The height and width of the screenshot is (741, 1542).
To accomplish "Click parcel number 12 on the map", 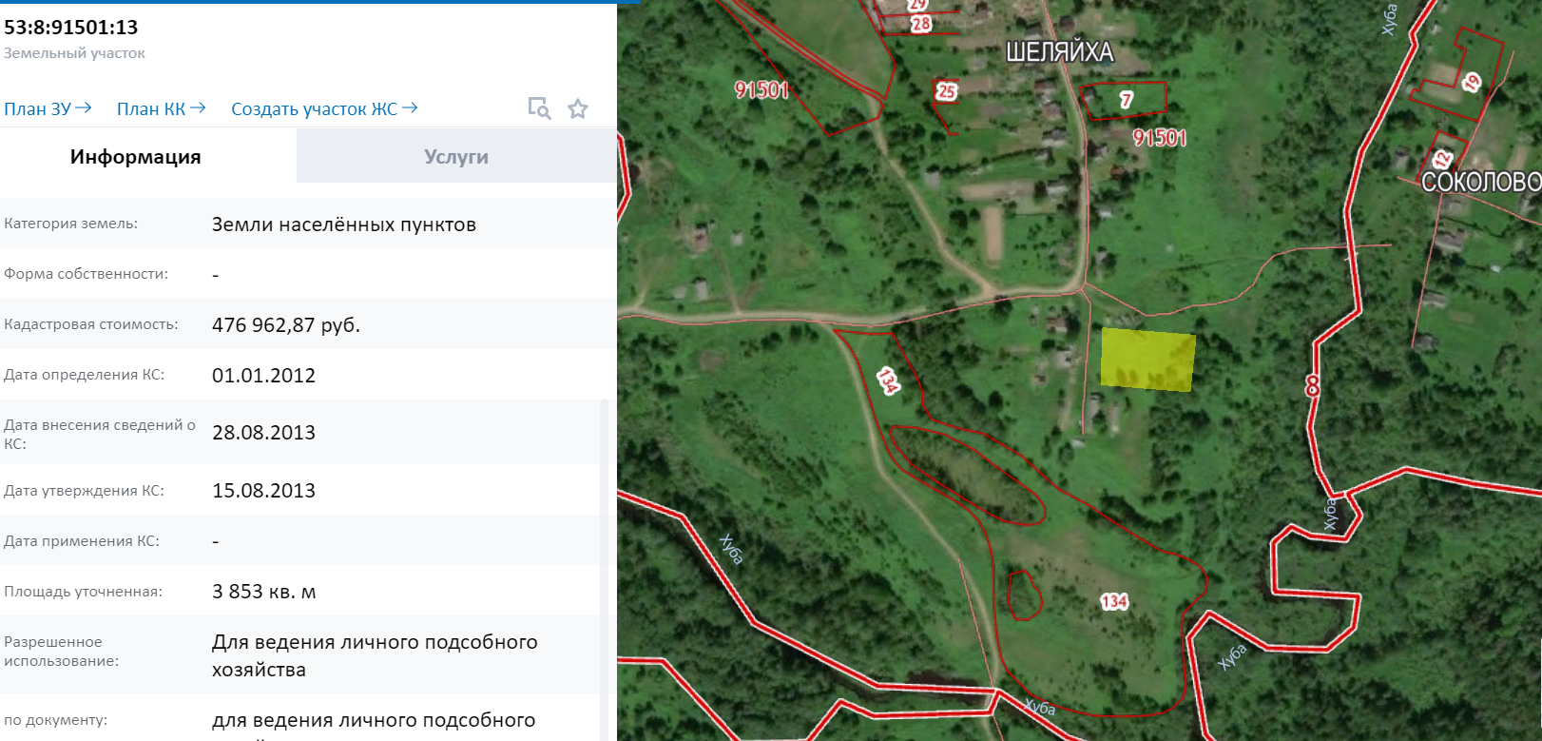I will 1442,160.
